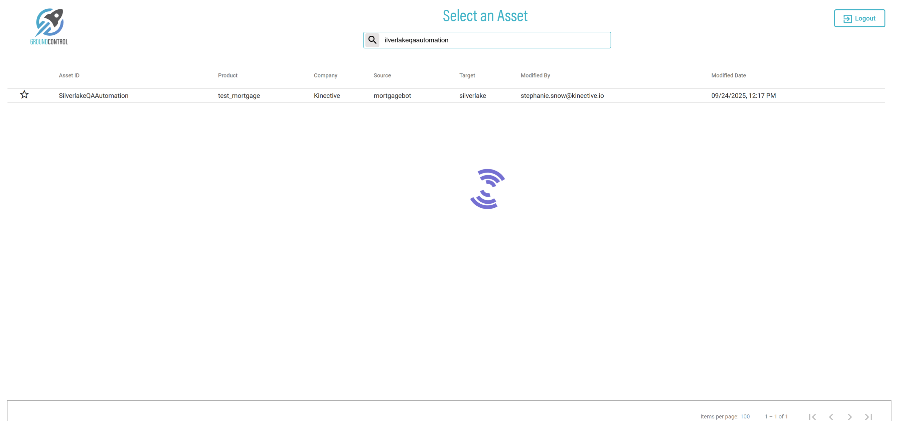
Task: Click the stephanie.snow@kinective.io cell
Action: point(562,95)
